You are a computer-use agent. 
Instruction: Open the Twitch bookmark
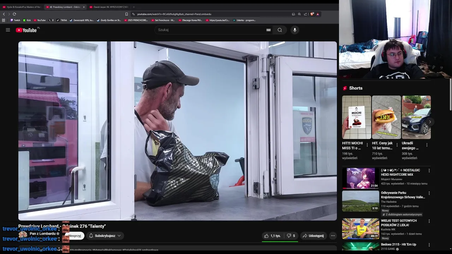tap(15, 20)
